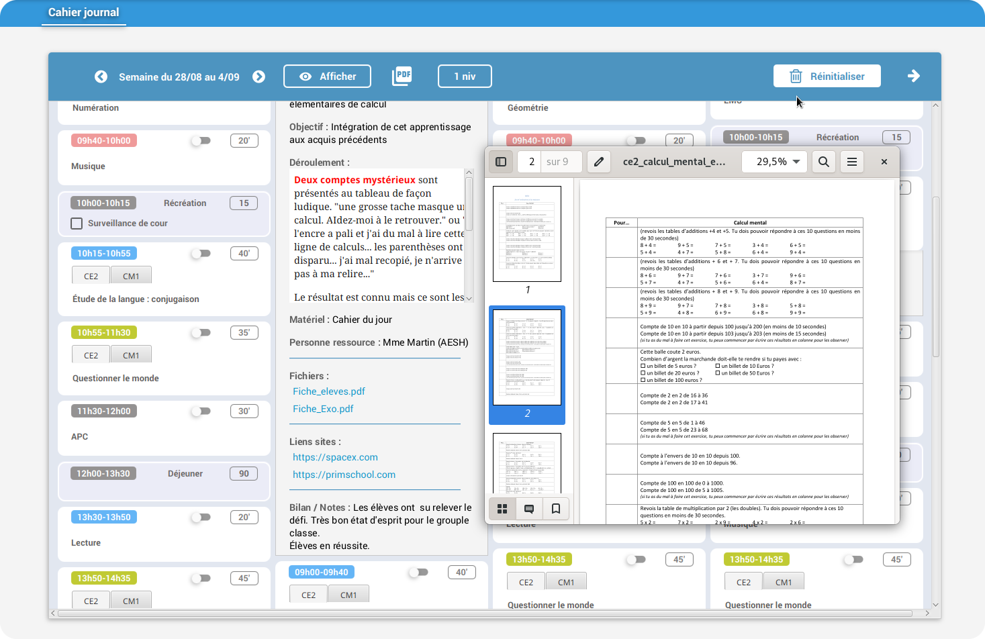Screen dimensions: 985x639
Task: Open the PDF viewer hamburger menu
Action: pyautogui.click(x=852, y=161)
